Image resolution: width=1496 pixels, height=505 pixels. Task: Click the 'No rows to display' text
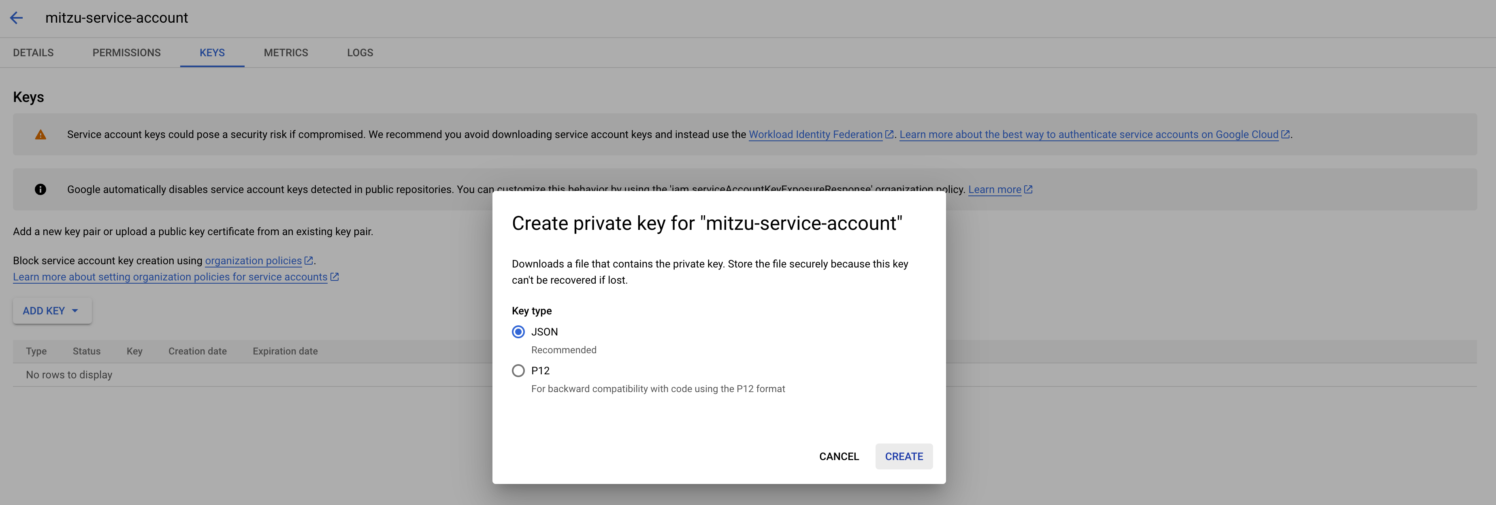[69, 375]
